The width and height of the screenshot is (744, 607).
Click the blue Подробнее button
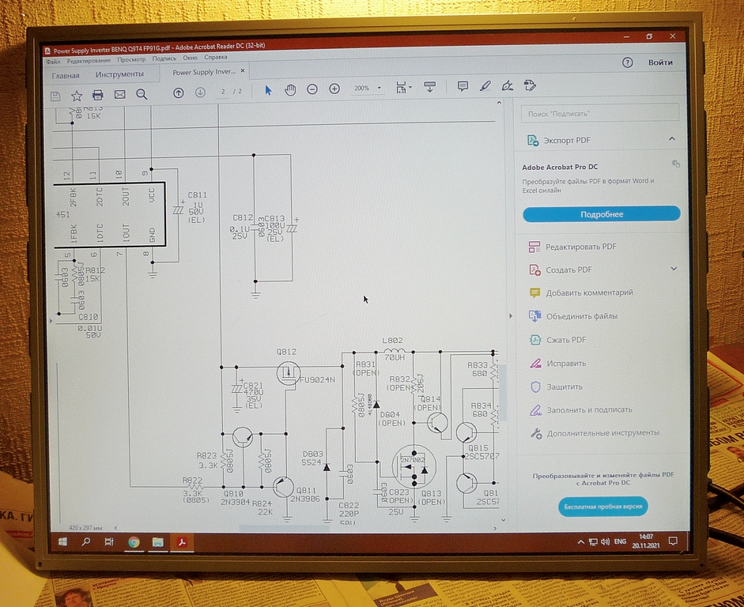(x=601, y=214)
